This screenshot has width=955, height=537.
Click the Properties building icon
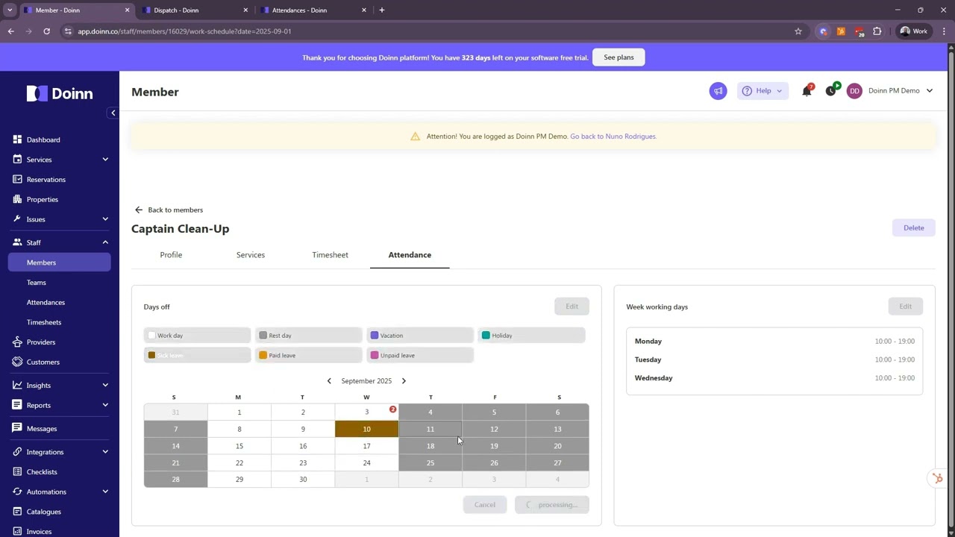(x=17, y=199)
